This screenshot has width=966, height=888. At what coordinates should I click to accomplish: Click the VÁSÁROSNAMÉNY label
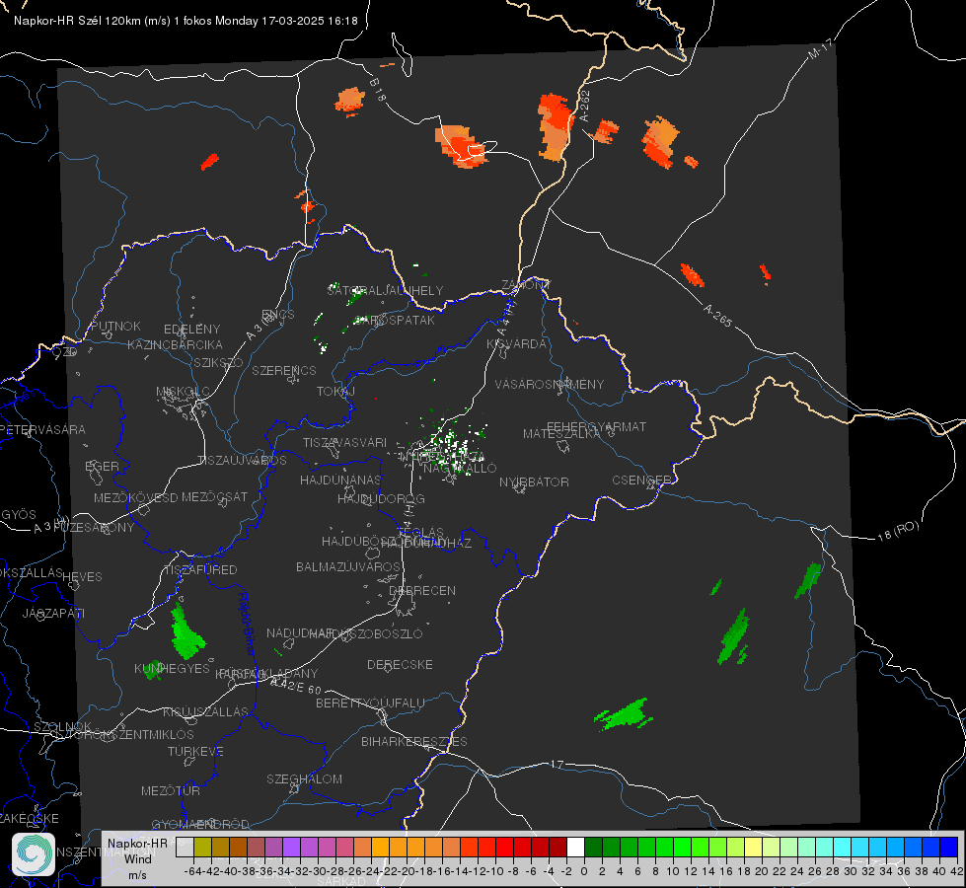pyautogui.click(x=550, y=384)
